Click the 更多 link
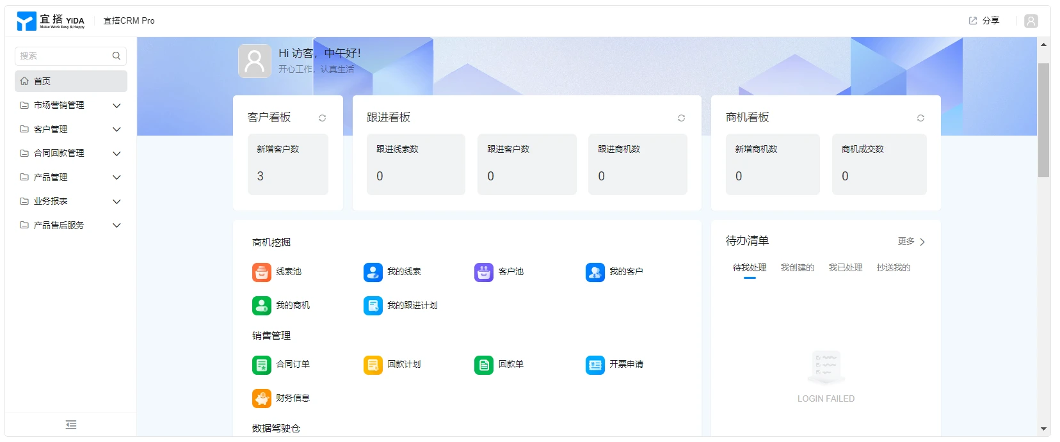This screenshot has width=1060, height=442. (906, 242)
